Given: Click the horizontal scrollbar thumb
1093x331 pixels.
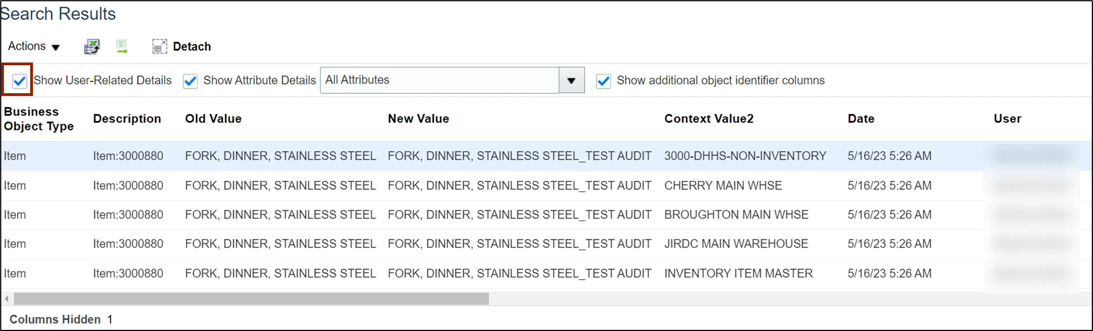Looking at the screenshot, I should click(x=251, y=299).
